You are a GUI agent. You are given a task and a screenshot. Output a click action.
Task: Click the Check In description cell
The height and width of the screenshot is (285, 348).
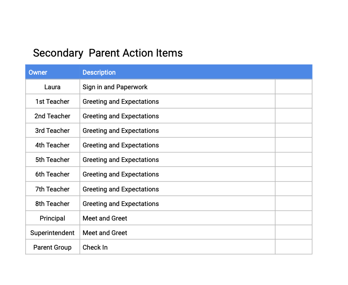click(x=95, y=247)
